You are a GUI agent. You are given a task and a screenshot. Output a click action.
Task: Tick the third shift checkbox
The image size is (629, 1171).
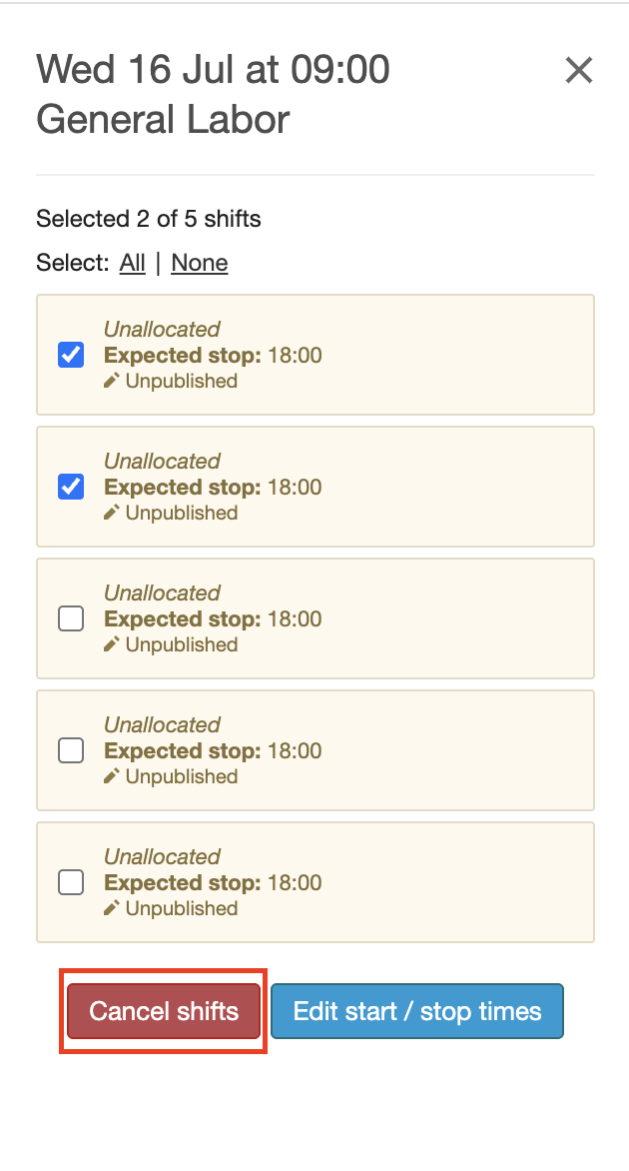coord(71,619)
